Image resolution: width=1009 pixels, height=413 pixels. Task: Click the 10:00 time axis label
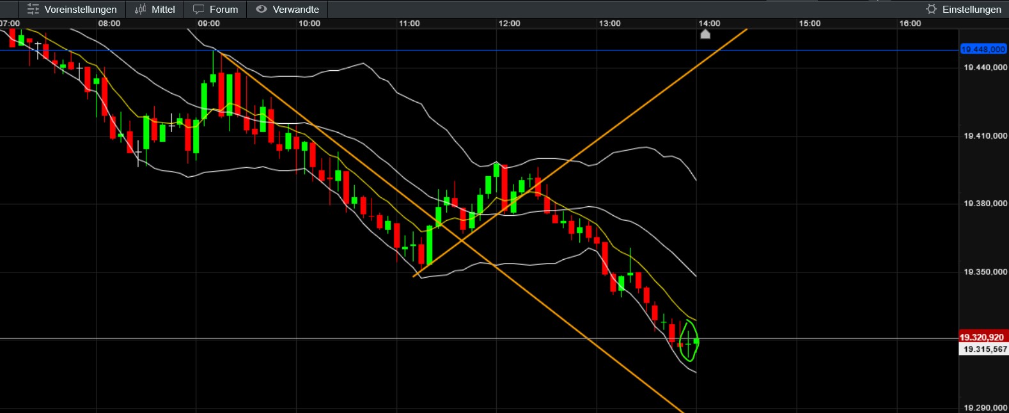pyautogui.click(x=309, y=23)
